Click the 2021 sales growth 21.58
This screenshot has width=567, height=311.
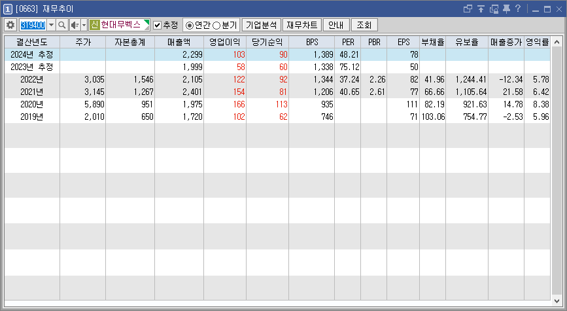[x=513, y=92]
